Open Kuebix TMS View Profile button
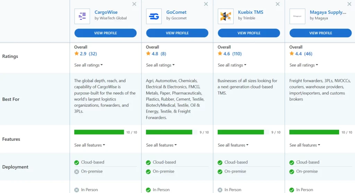Image resolution: width=355 pixels, height=193 pixels. [x=249, y=33]
